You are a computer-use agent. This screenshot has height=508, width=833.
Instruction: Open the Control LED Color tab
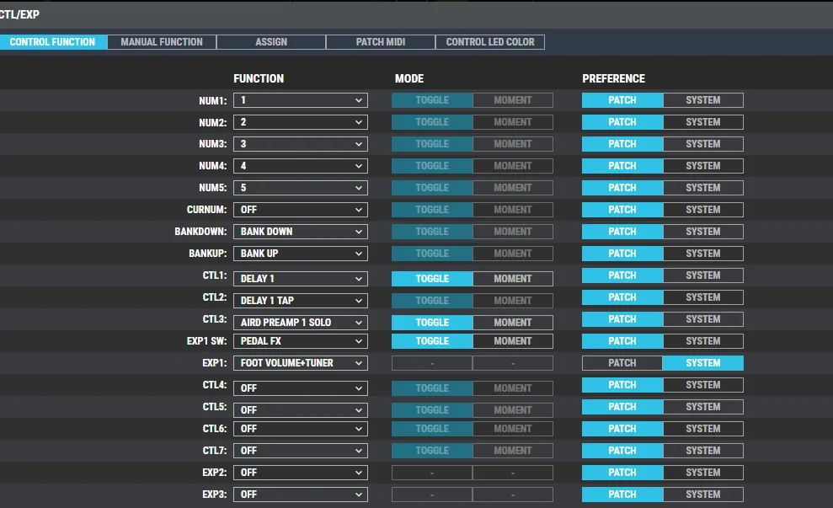tap(490, 42)
